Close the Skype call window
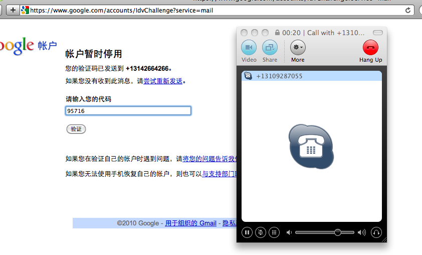Screen dimensions: 422x255 tap(244, 33)
